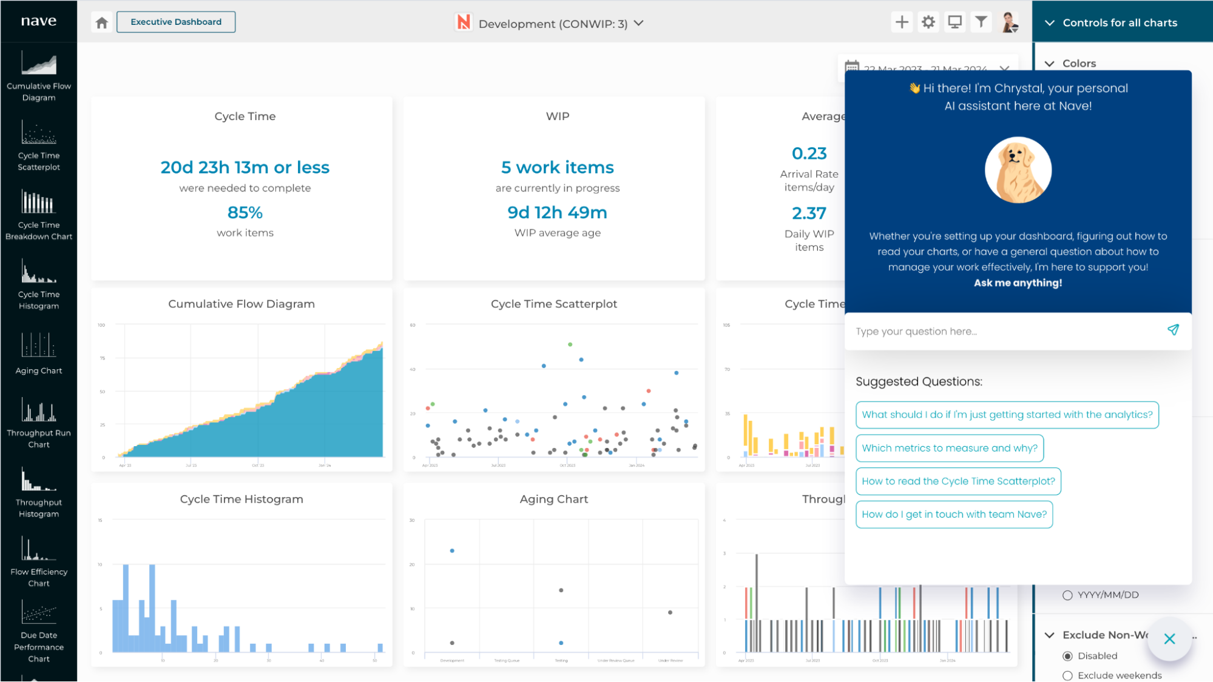Open Cycle Time Scatterplot from the sidebar
This screenshot has height=682, width=1213.
coord(39,133)
